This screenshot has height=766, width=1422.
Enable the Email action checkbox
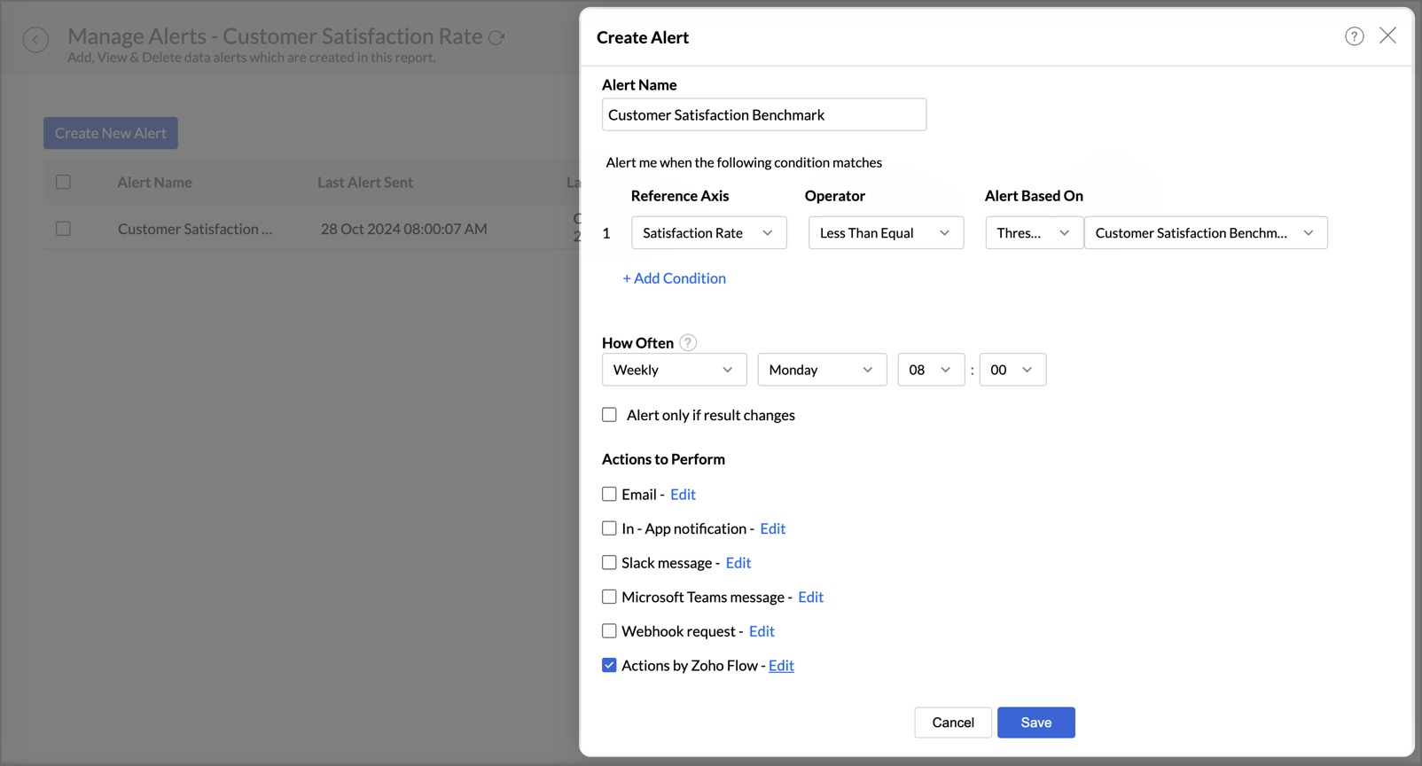click(x=609, y=494)
